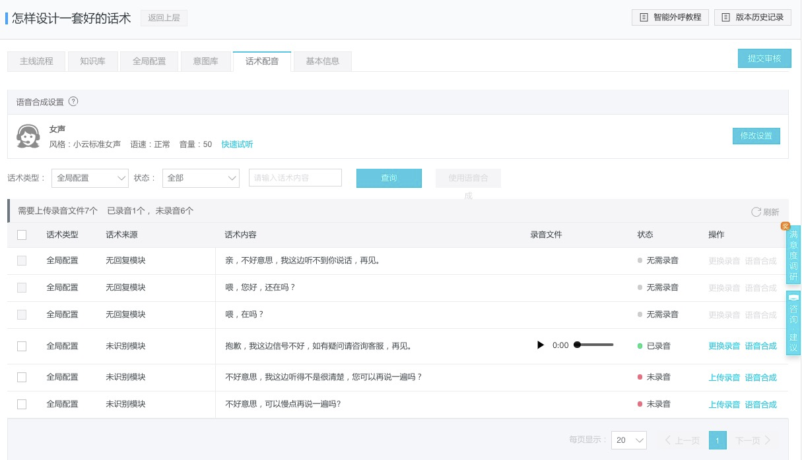Click 上传录音 for 可以慢点再说一遍吗 row
Viewport: 802px width, 460px height.
tap(724, 405)
